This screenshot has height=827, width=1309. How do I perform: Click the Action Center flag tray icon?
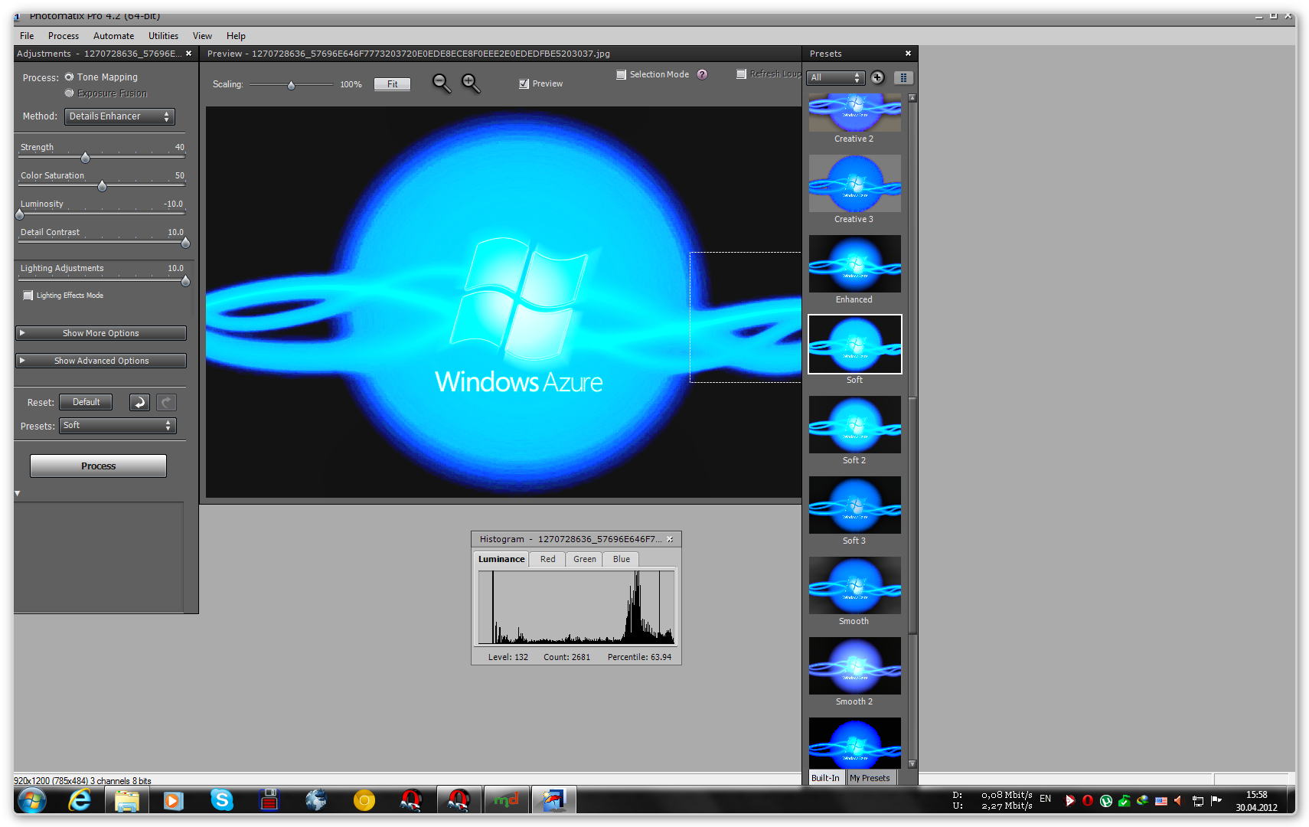[x=1216, y=801]
